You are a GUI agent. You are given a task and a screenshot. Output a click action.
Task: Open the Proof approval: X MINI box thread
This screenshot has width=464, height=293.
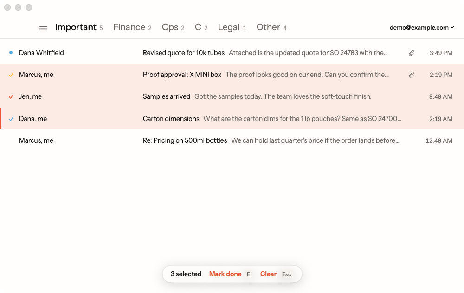tap(232, 75)
